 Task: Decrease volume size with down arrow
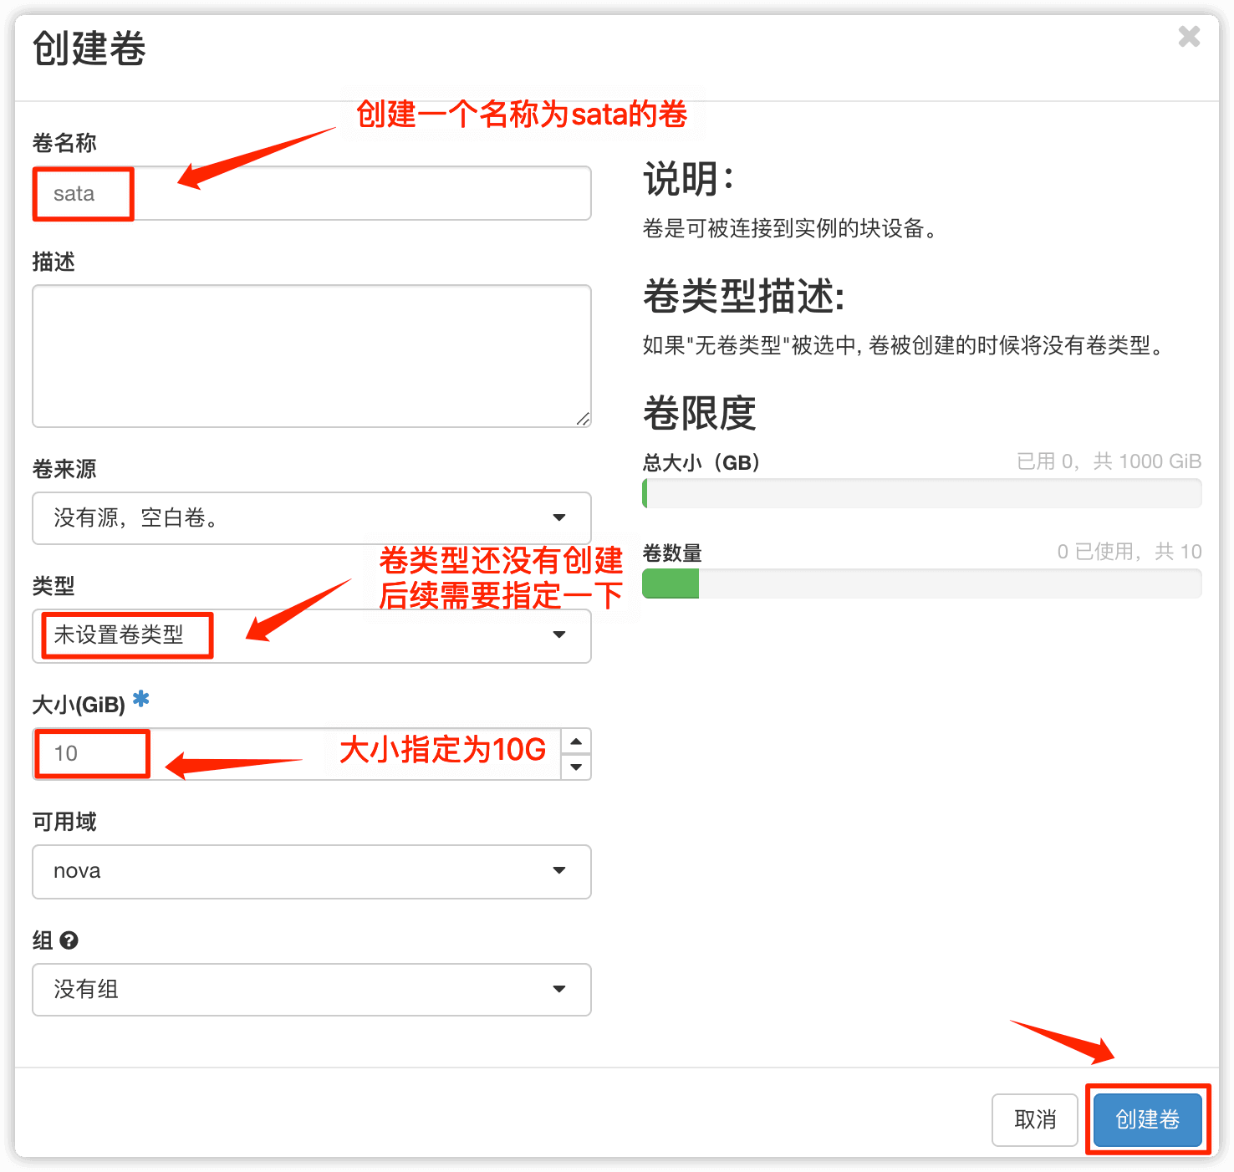(x=576, y=767)
